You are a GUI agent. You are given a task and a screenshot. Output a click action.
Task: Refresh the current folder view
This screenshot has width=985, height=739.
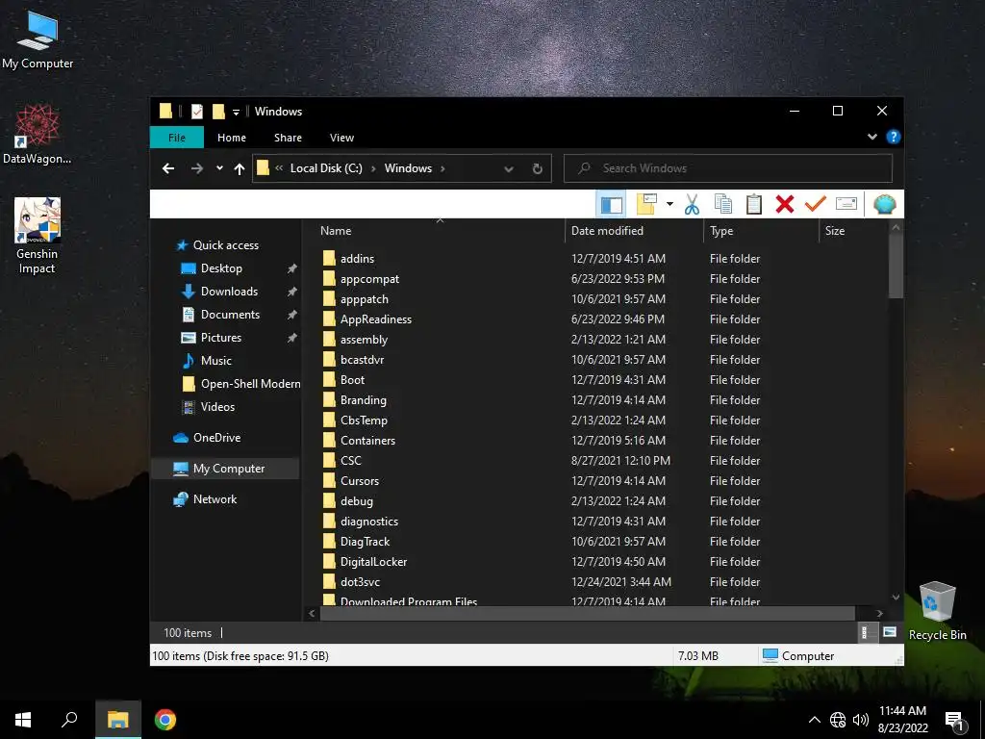537,168
